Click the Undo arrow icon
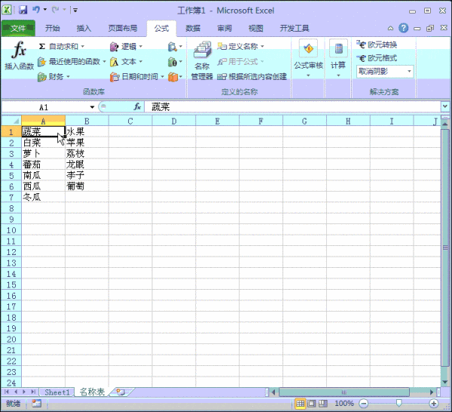Screen dimensions: 452x412 (35, 10)
